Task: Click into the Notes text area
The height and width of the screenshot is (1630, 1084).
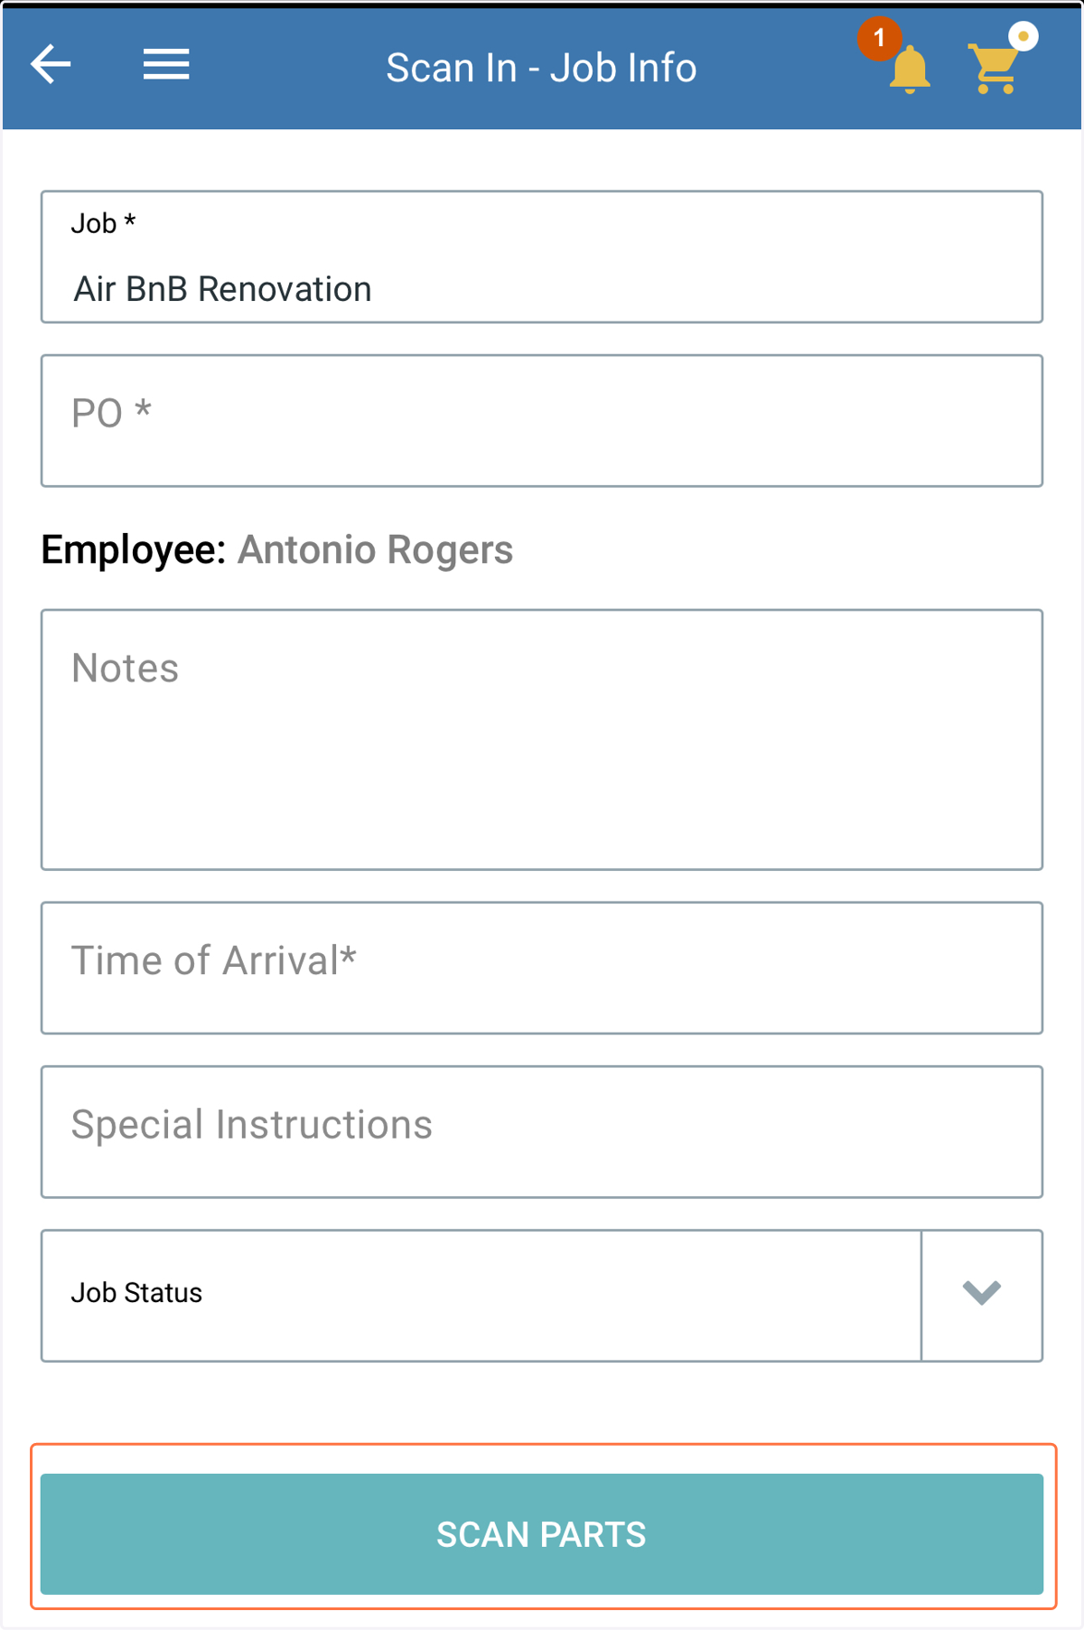Action: tap(542, 740)
